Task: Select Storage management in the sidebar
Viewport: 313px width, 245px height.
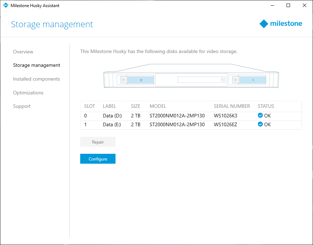Action: [36, 65]
